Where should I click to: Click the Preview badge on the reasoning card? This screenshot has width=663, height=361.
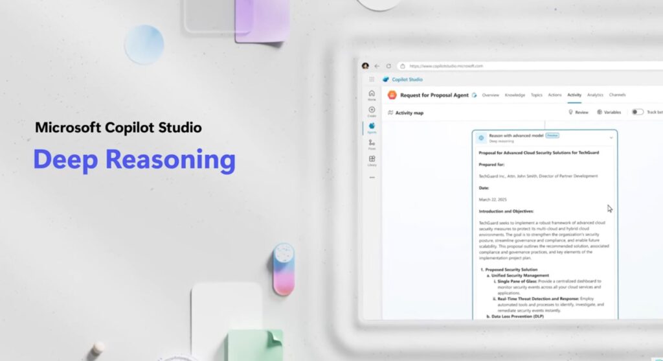(x=552, y=135)
